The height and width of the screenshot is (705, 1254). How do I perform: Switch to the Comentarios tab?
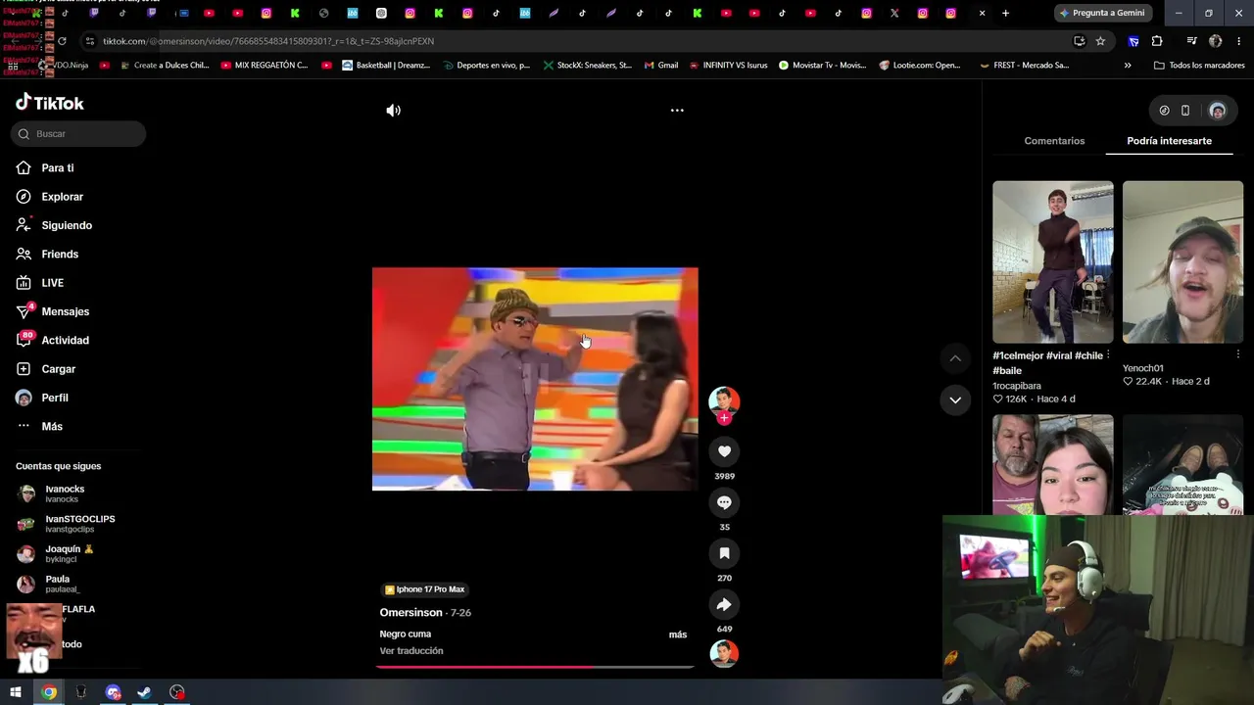(x=1054, y=141)
